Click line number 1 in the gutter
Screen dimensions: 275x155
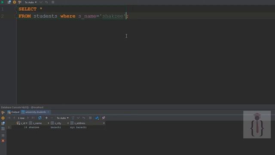coord(2,9)
